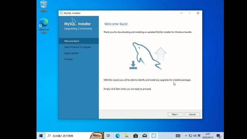Open the Windows Start menu
This screenshot has height=139, width=247.
point(41,136)
